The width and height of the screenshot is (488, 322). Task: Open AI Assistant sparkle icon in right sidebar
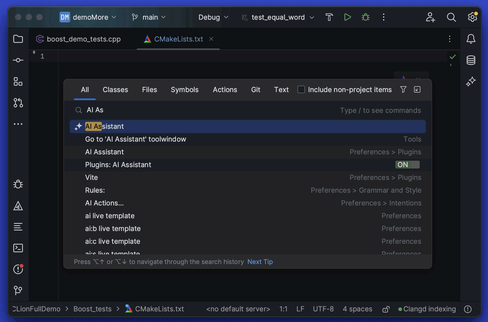click(471, 82)
